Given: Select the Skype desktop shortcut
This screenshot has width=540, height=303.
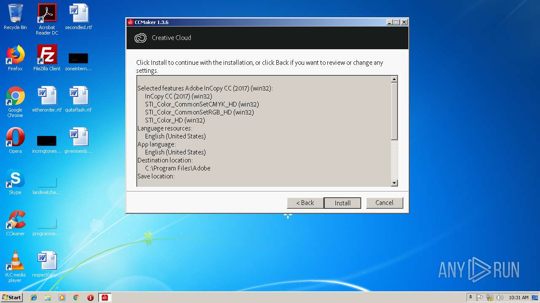Looking at the screenshot, I should [15, 182].
